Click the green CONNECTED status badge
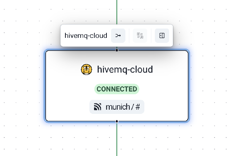The width and height of the screenshot is (233, 156). 116,89
